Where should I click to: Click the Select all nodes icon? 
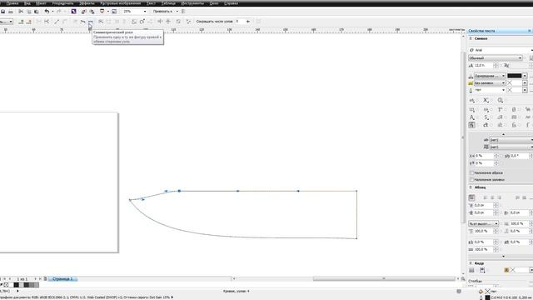point(188,22)
